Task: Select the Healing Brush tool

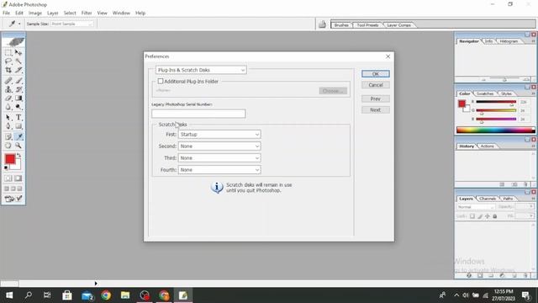Action: point(8,81)
